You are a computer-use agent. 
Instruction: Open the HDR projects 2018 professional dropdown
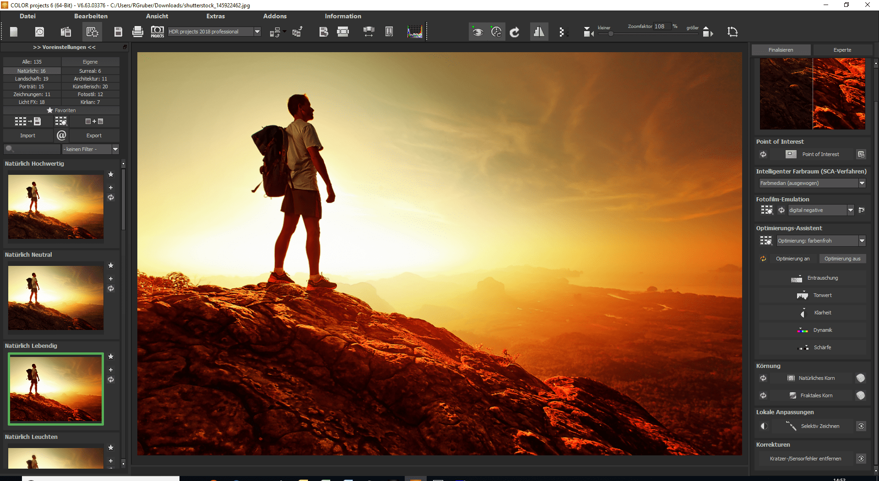pos(257,32)
